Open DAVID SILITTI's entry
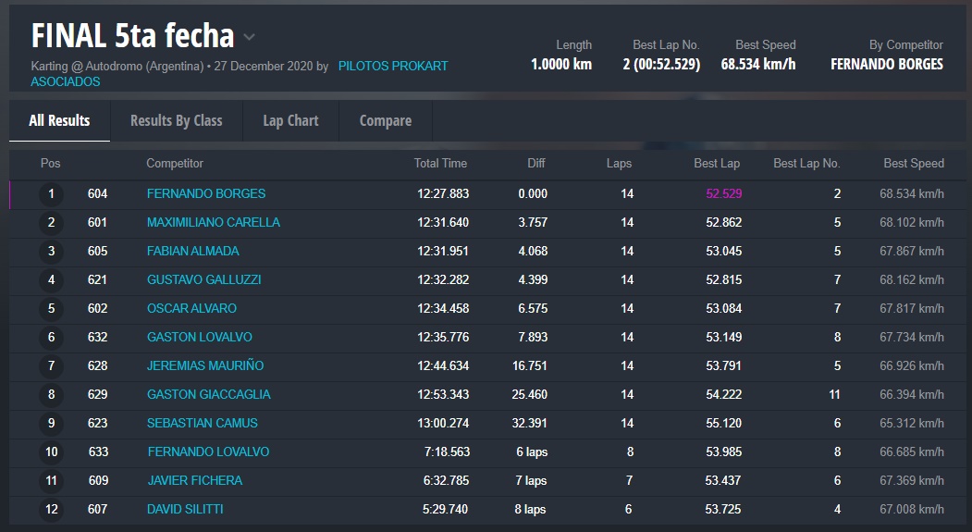This screenshot has height=532, width=972. click(185, 509)
